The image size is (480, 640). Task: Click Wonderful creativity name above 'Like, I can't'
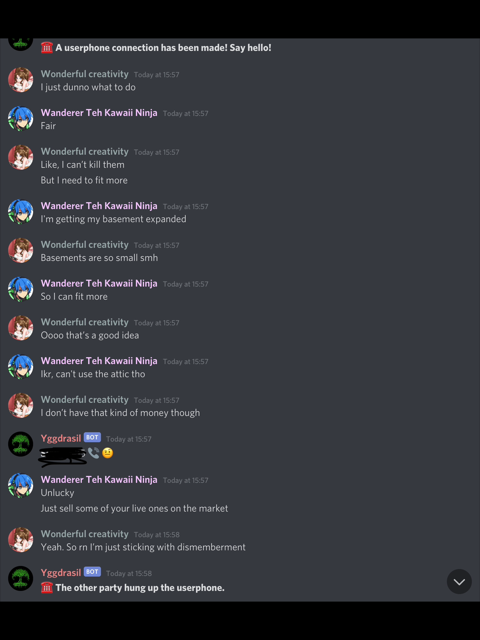pyautogui.click(x=85, y=151)
